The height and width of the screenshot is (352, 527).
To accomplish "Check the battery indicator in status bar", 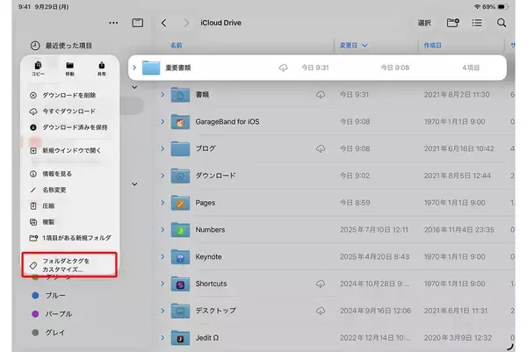I will (502, 7).
